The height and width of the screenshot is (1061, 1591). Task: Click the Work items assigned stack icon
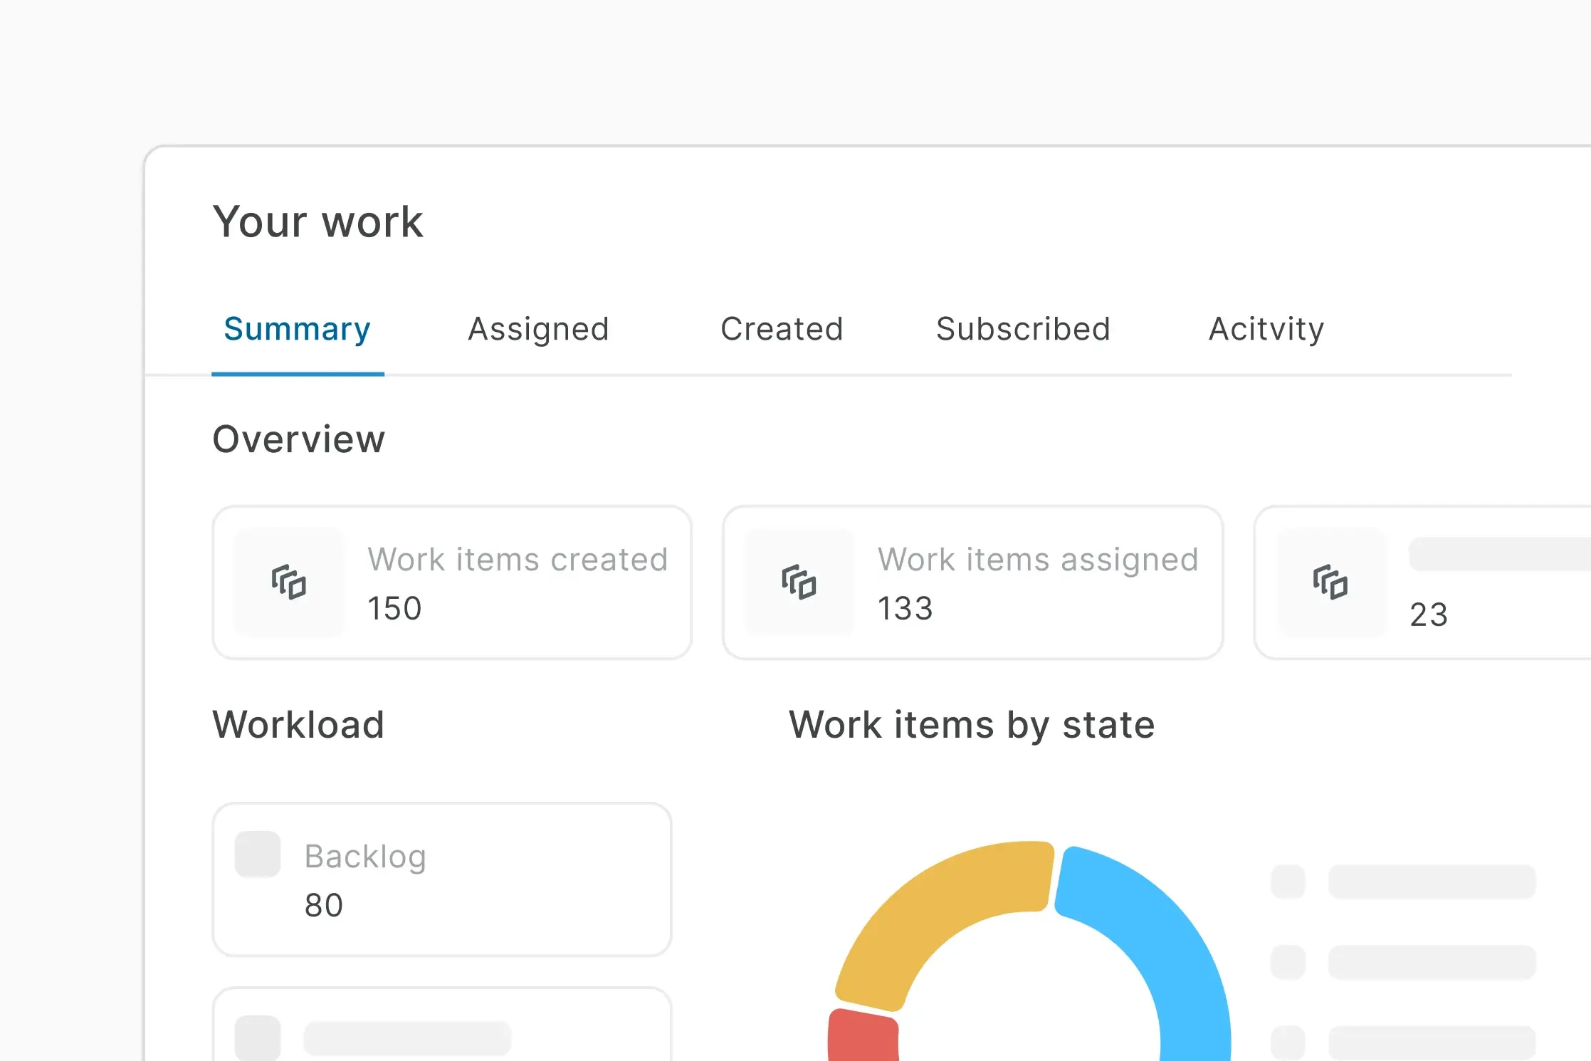coord(799,582)
